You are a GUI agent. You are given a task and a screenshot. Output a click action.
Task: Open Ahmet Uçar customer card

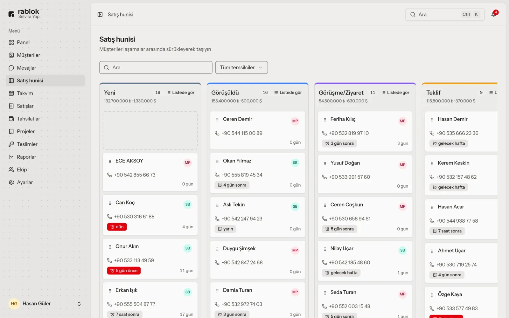461,263
